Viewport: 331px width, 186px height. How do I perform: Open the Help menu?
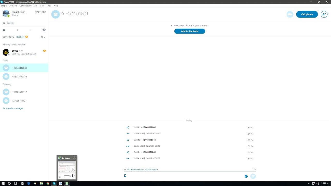56,6
